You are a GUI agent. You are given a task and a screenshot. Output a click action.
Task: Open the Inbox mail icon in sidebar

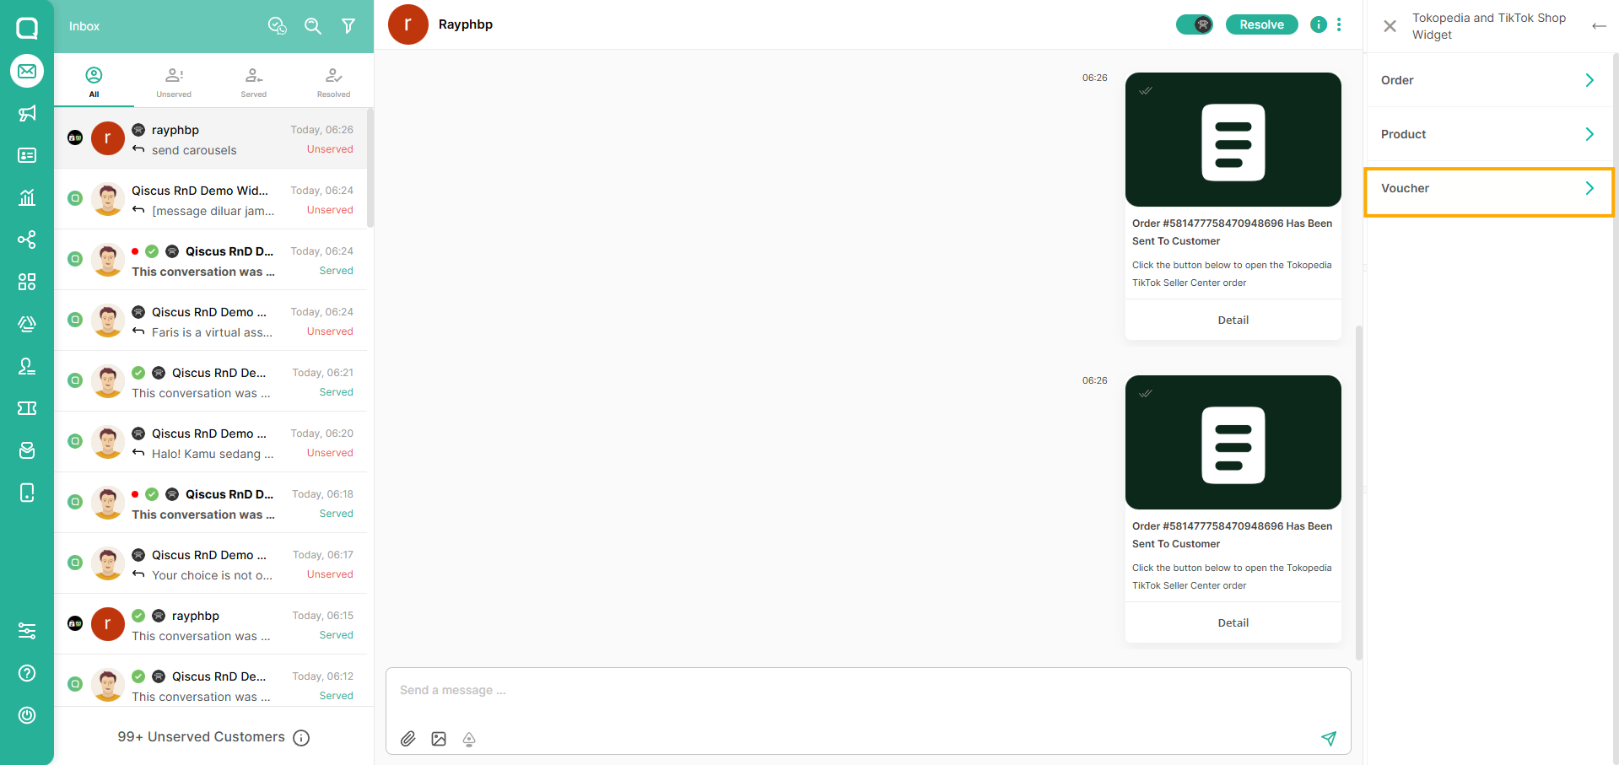click(27, 71)
